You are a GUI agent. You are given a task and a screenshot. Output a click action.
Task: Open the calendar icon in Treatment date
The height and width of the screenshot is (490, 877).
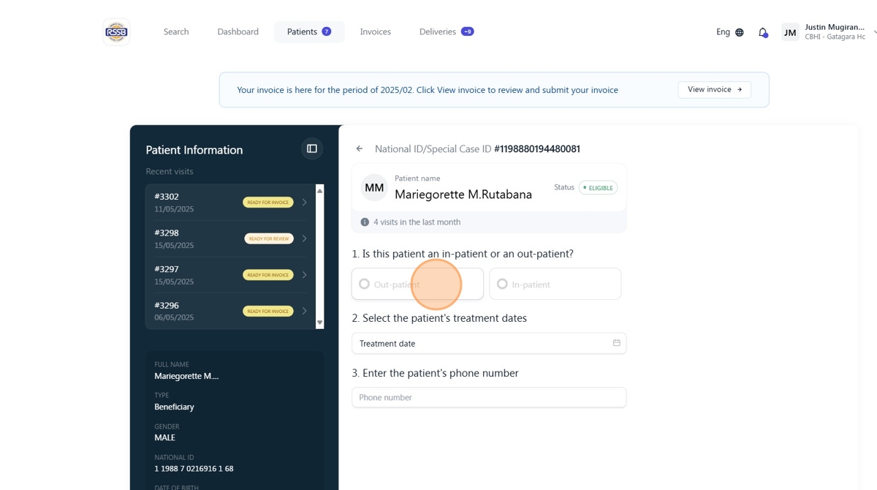(x=616, y=343)
